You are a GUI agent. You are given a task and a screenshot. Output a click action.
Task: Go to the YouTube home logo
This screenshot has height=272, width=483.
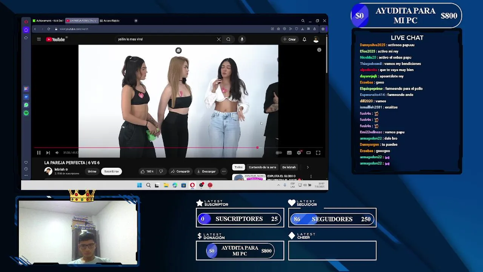coord(56,39)
